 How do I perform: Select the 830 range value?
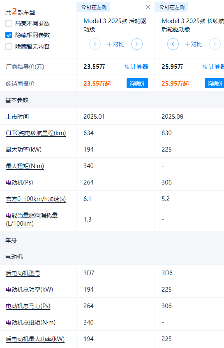coord(166,133)
